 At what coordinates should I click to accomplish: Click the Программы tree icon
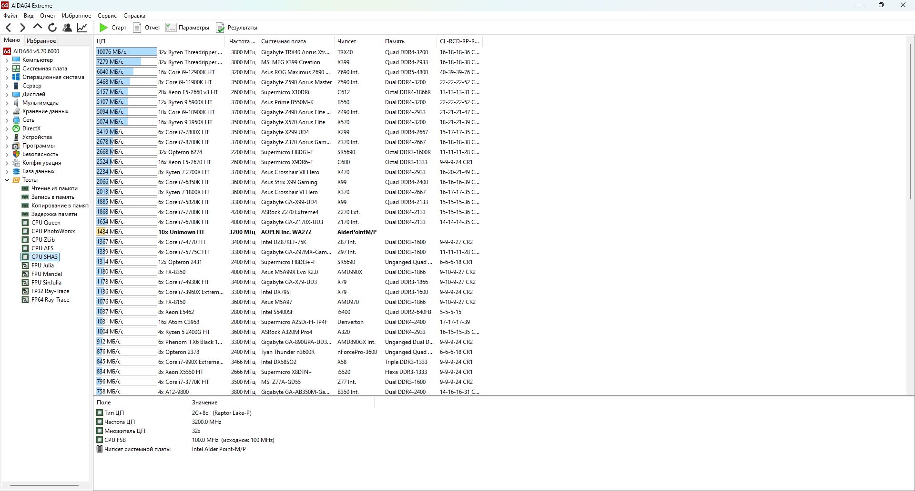tap(16, 146)
